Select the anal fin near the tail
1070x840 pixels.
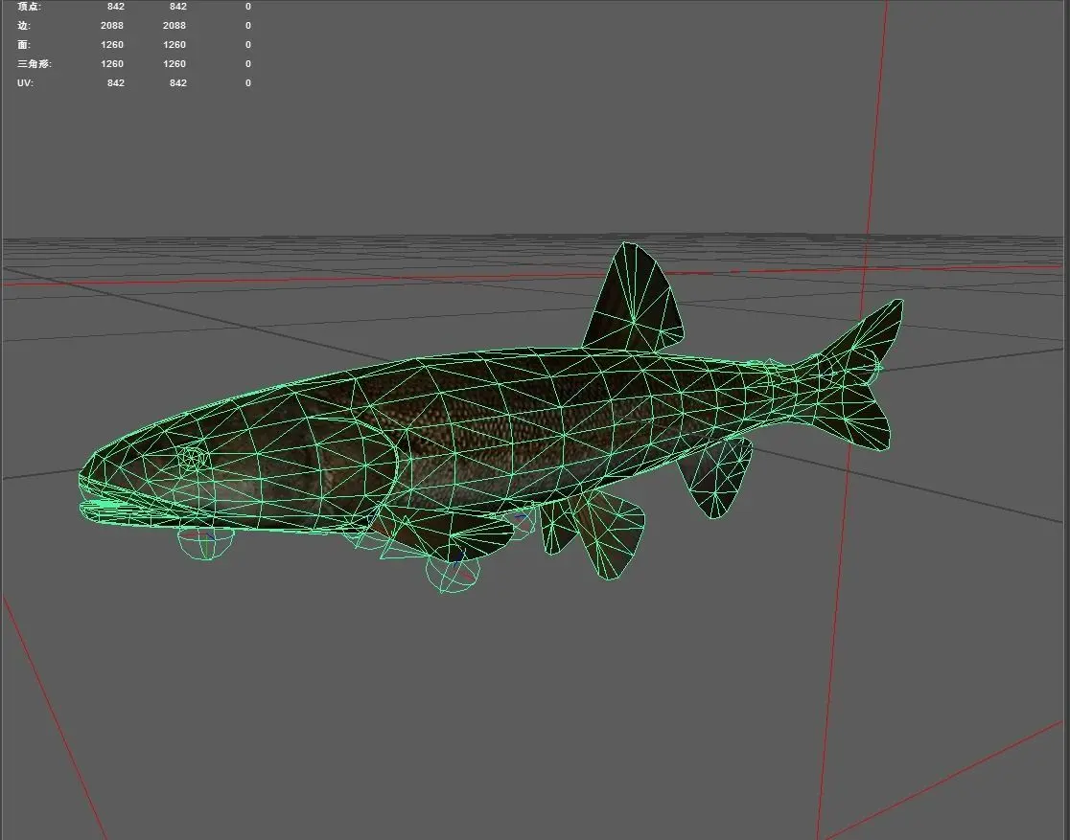(x=715, y=477)
